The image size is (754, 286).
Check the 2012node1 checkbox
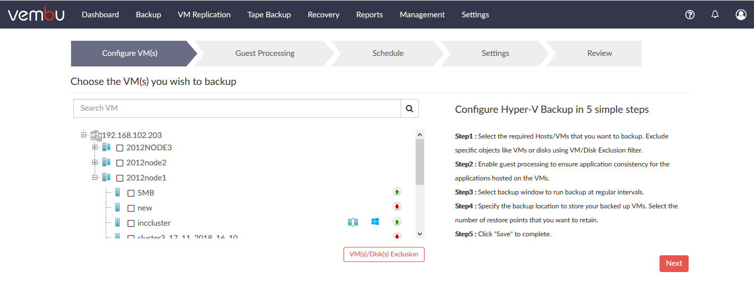coord(120,178)
